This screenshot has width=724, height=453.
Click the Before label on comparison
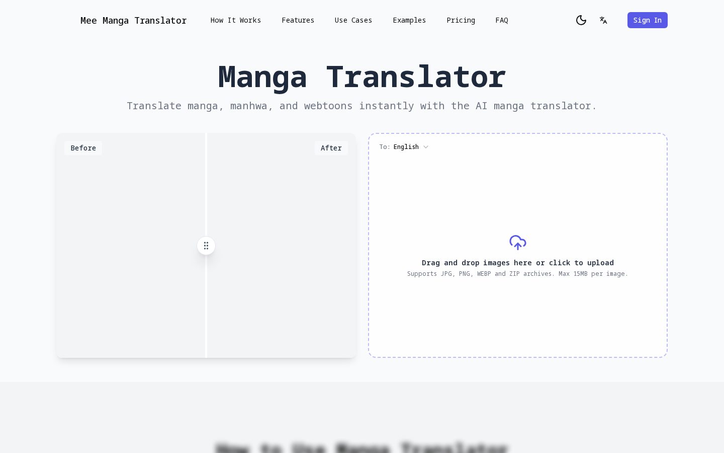coord(83,148)
